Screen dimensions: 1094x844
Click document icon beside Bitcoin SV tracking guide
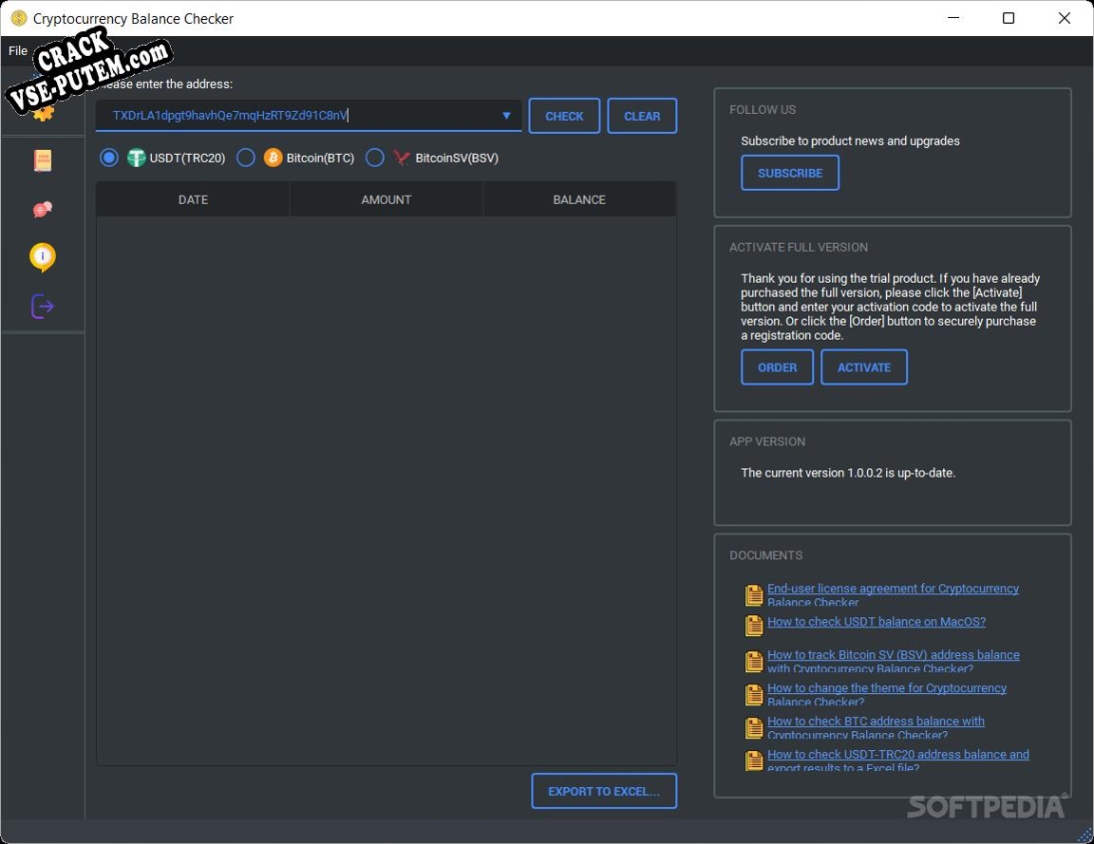coord(753,660)
